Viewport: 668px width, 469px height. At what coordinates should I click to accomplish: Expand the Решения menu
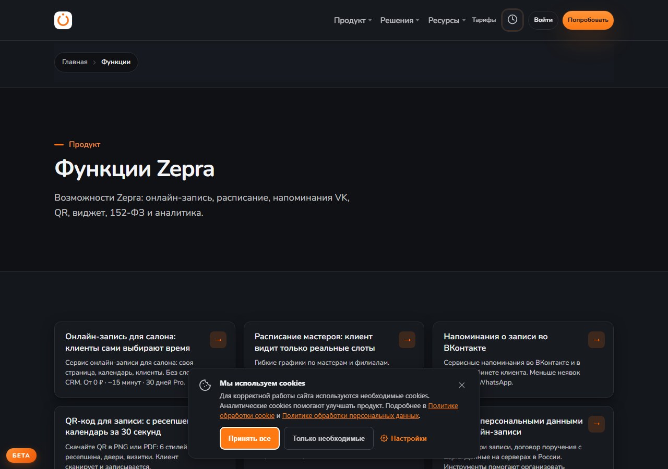(x=400, y=20)
